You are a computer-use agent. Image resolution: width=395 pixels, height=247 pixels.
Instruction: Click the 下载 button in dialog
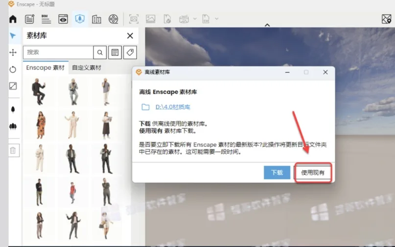pos(277,173)
